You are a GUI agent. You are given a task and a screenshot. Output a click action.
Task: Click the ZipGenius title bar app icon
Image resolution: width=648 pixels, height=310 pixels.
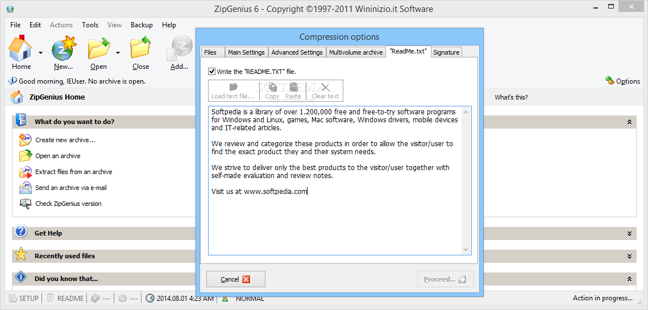tap(10, 9)
